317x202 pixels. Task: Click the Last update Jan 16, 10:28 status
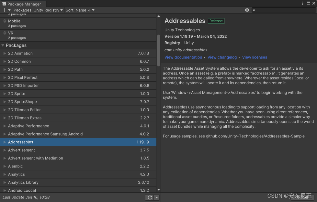click(x=26, y=197)
